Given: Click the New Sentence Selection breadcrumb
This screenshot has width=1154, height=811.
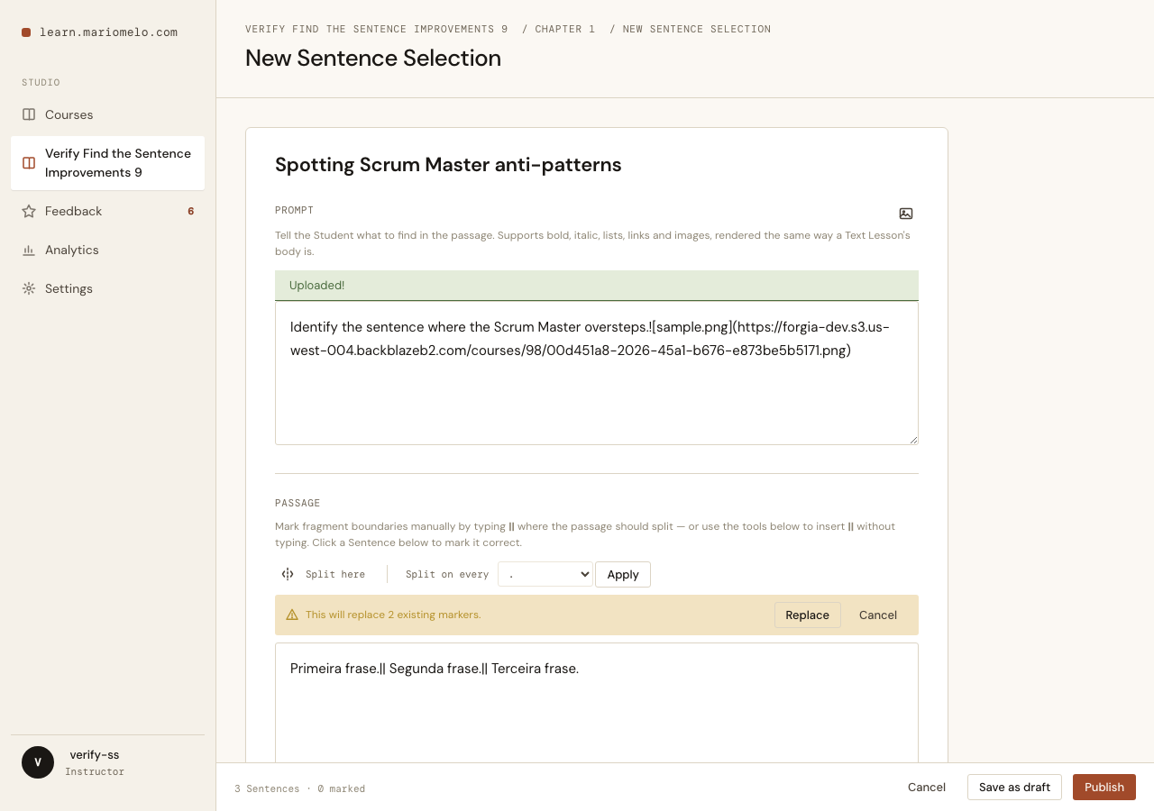Looking at the screenshot, I should click(x=697, y=29).
